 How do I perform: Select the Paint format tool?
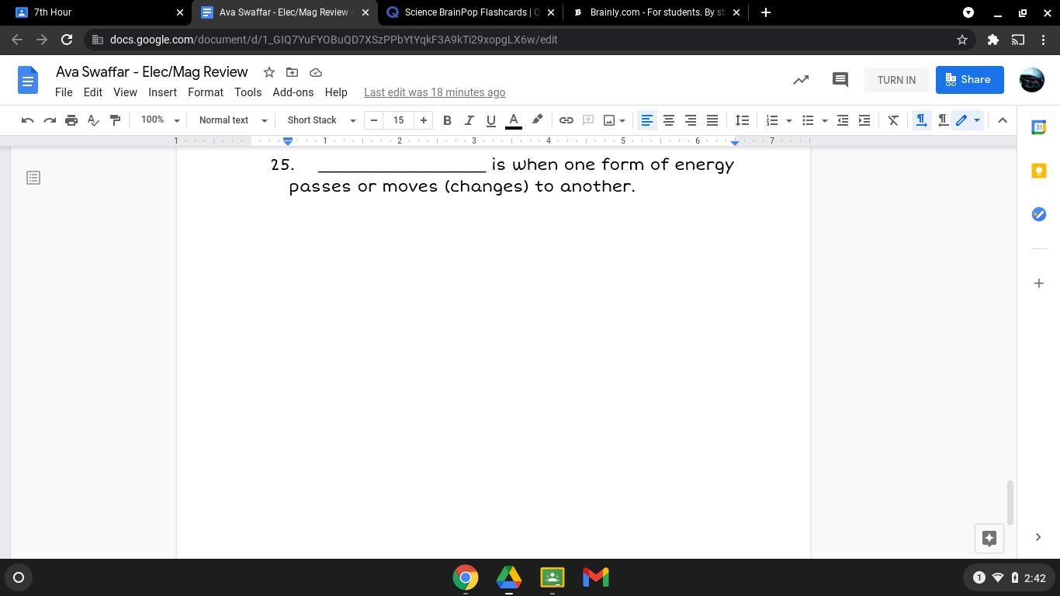[x=115, y=120]
